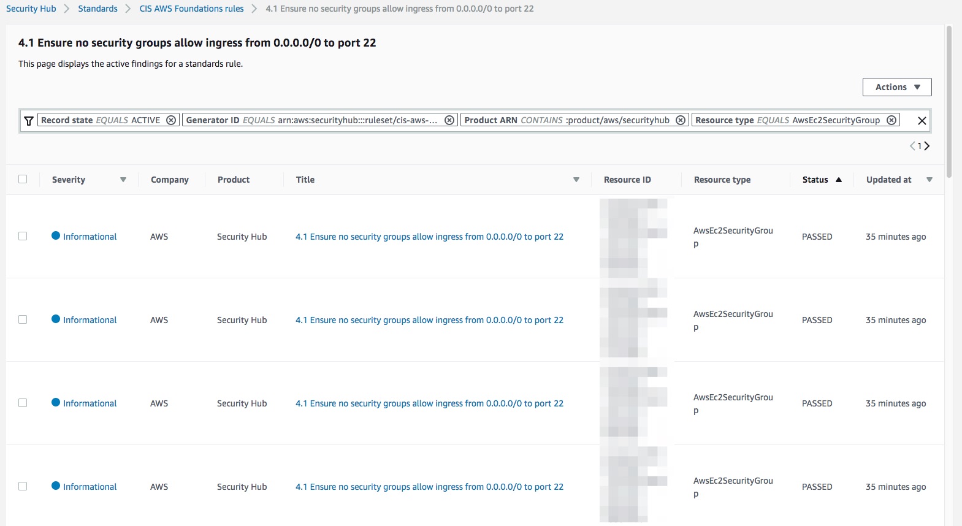This screenshot has width=962, height=526.
Task: Remove the Resource type filter chip
Action: pyautogui.click(x=891, y=120)
